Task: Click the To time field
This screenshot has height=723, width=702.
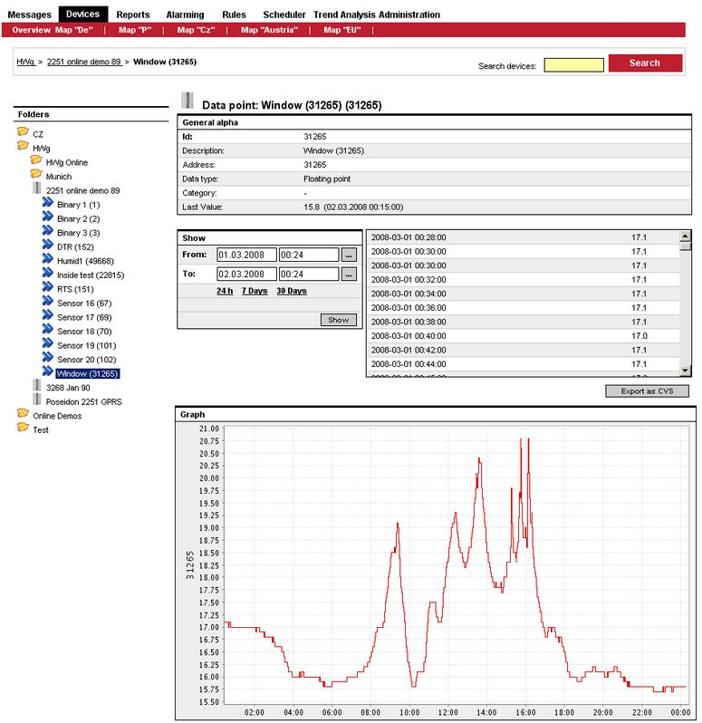Action: pyautogui.click(x=308, y=274)
